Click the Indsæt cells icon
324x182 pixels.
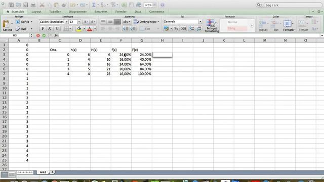(x=262, y=24)
